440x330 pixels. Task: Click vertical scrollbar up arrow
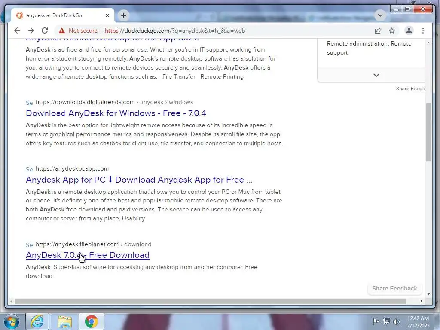[x=428, y=43]
